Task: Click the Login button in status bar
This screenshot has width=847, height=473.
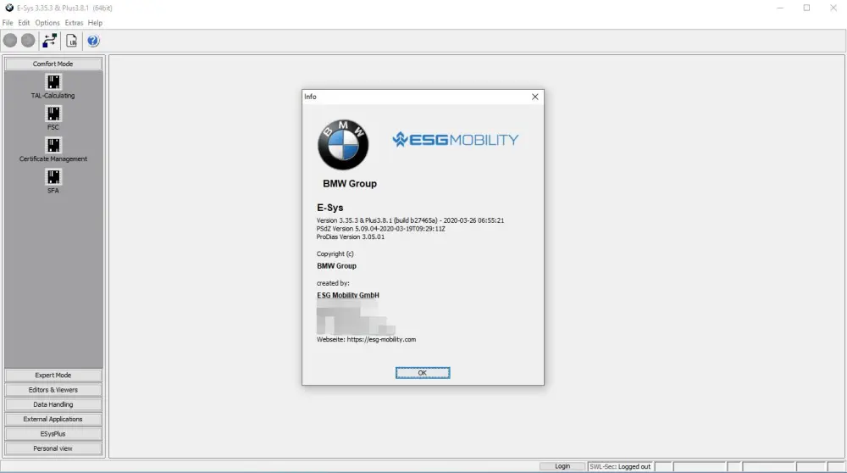Action: (562, 467)
